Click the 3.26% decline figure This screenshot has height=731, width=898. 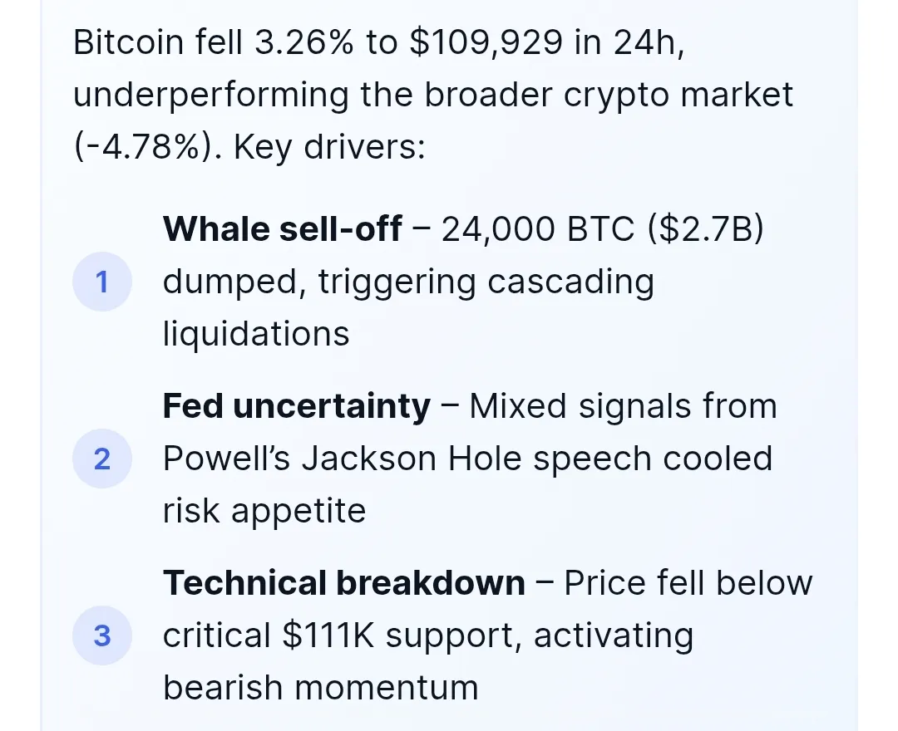[x=304, y=42]
